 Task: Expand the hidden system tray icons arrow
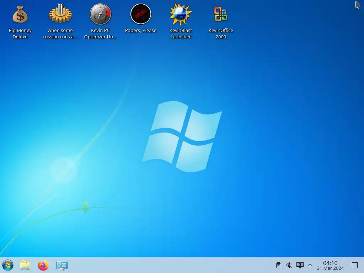click(x=310, y=265)
